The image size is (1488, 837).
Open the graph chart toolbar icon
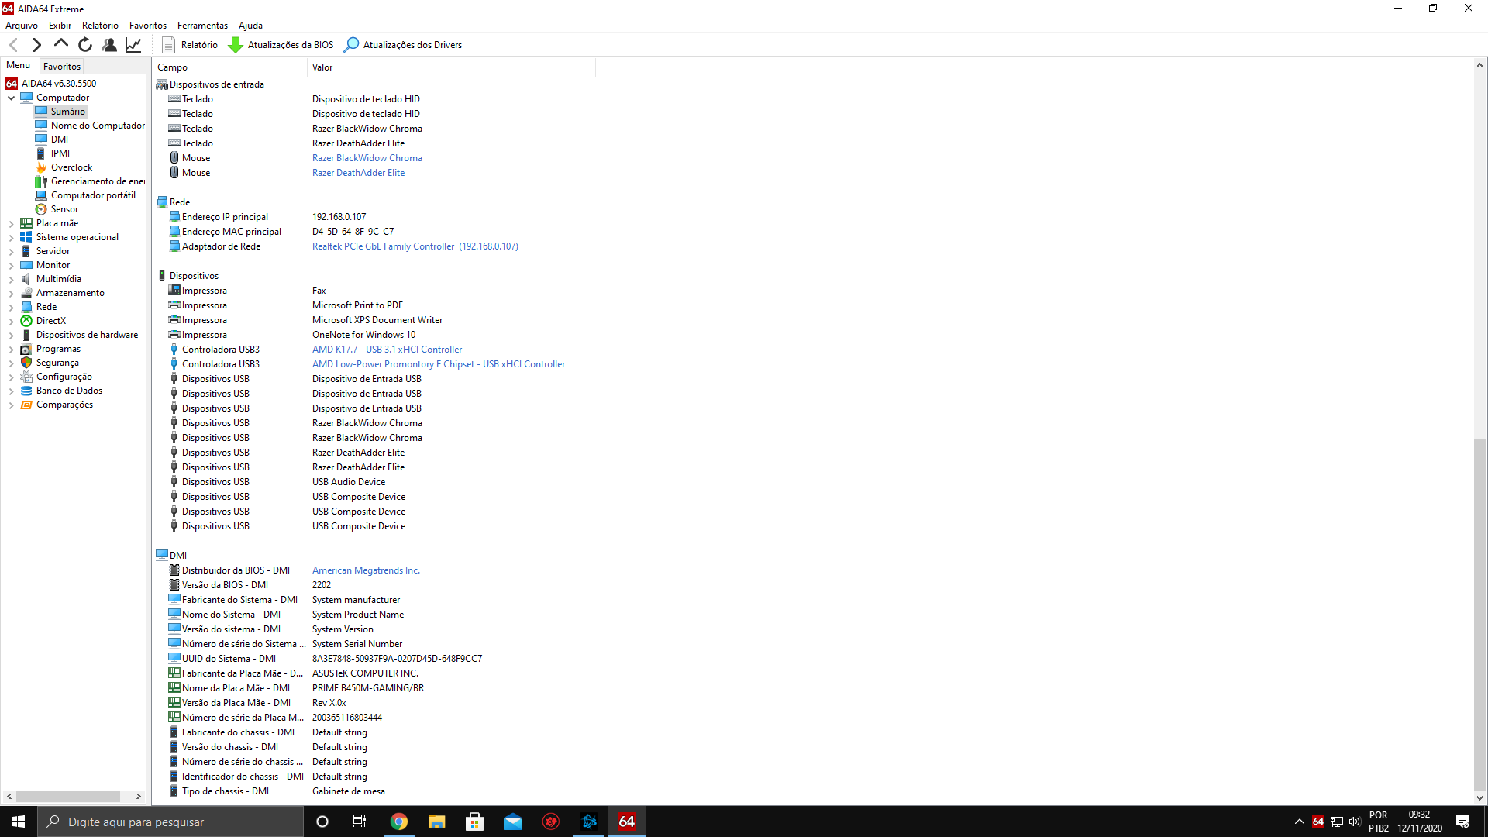click(133, 45)
